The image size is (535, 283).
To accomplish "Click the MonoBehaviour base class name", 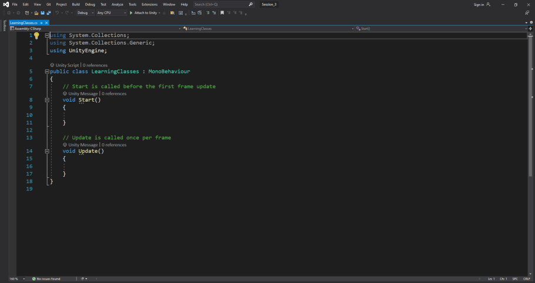I will click(169, 72).
